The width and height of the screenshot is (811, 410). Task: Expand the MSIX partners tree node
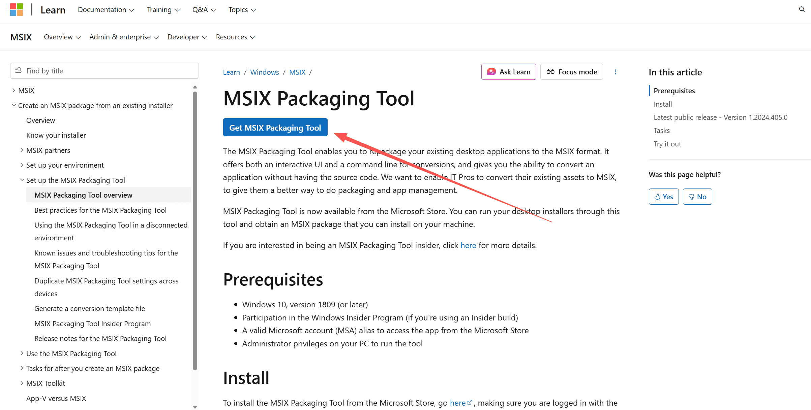click(22, 150)
